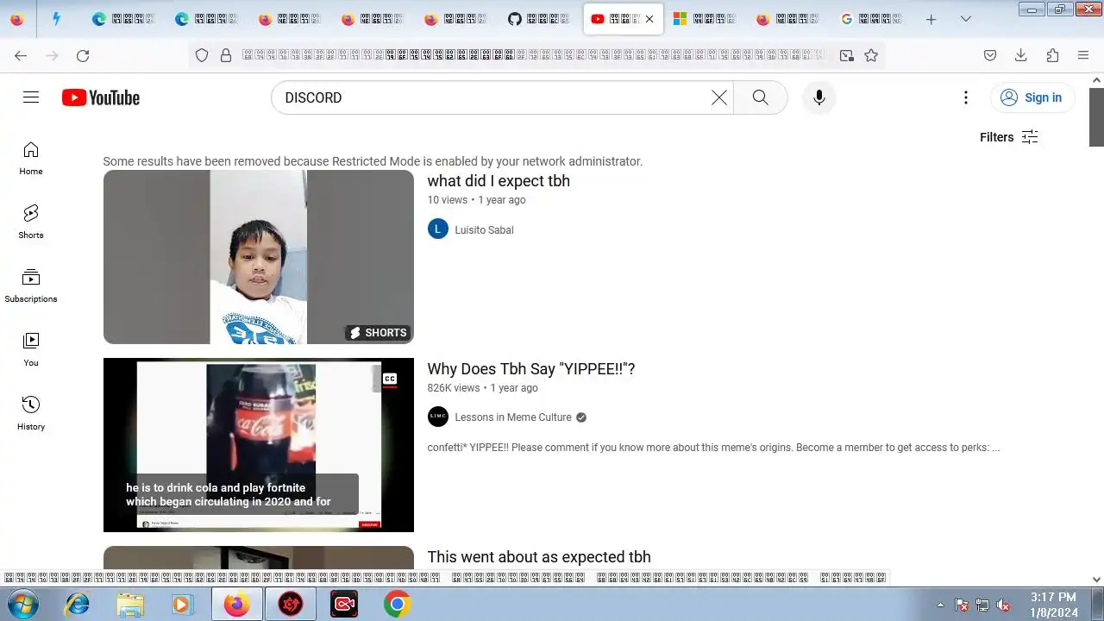The image size is (1104, 621).
Task: Open the Windows Start menu
Action: (x=23, y=605)
